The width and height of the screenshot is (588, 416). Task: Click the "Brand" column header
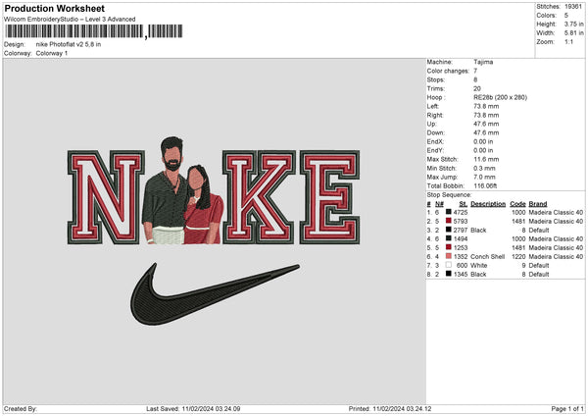coord(538,204)
